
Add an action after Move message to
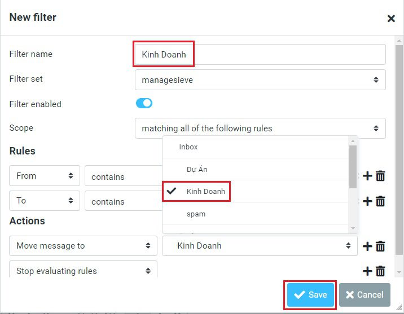pyautogui.click(x=367, y=246)
